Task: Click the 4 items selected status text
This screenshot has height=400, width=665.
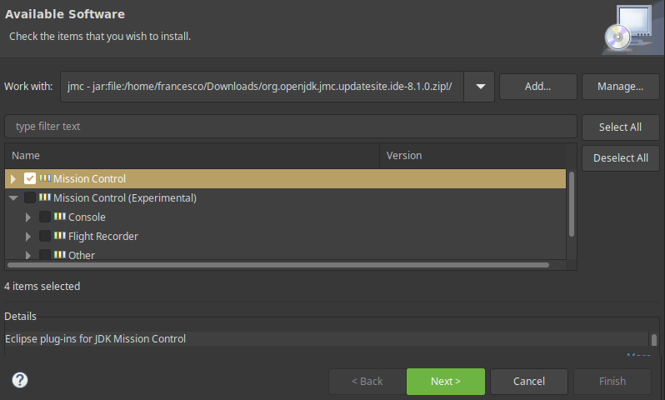Action: pos(42,287)
